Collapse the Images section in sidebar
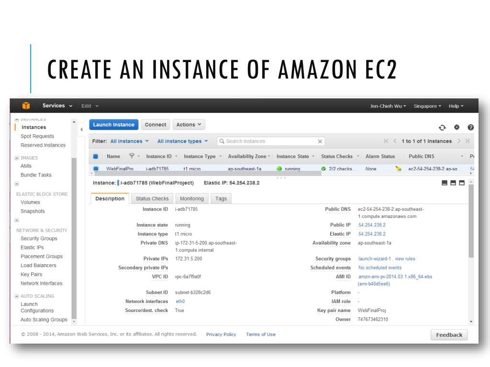The image size is (490, 367). pos(17,158)
